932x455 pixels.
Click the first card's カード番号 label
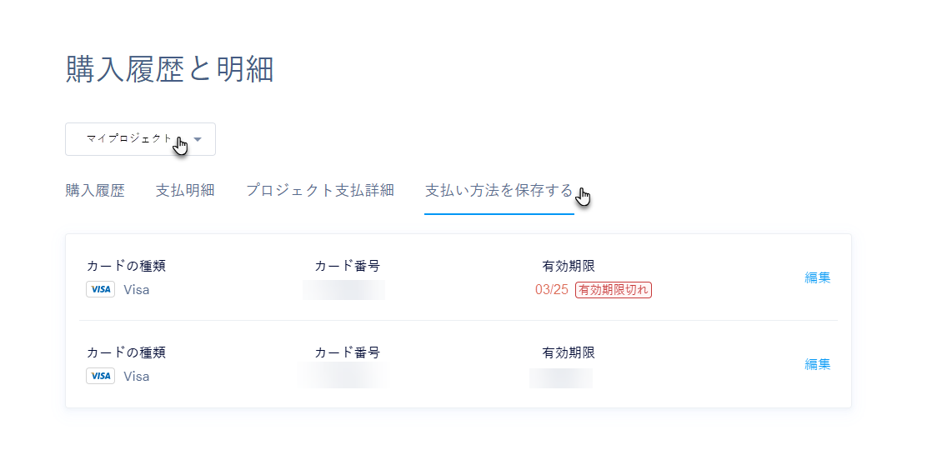[x=347, y=267]
